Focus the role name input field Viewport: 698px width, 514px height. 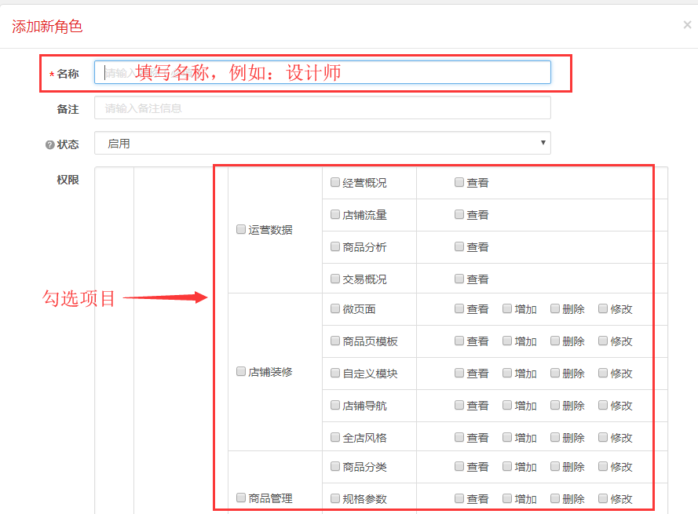[x=322, y=72]
